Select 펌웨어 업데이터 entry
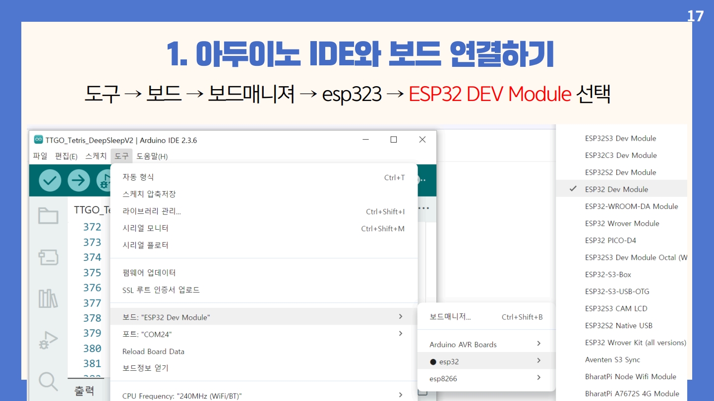 click(264, 273)
